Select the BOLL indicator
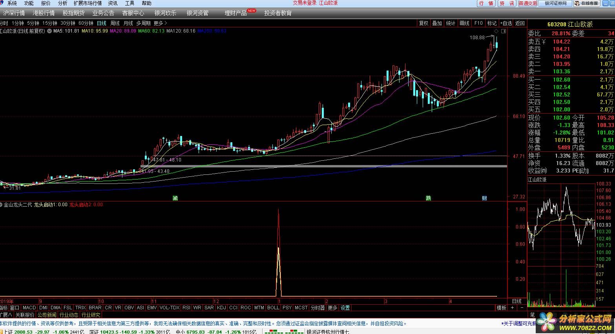Screen dimensions: 615x334 (273, 308)
